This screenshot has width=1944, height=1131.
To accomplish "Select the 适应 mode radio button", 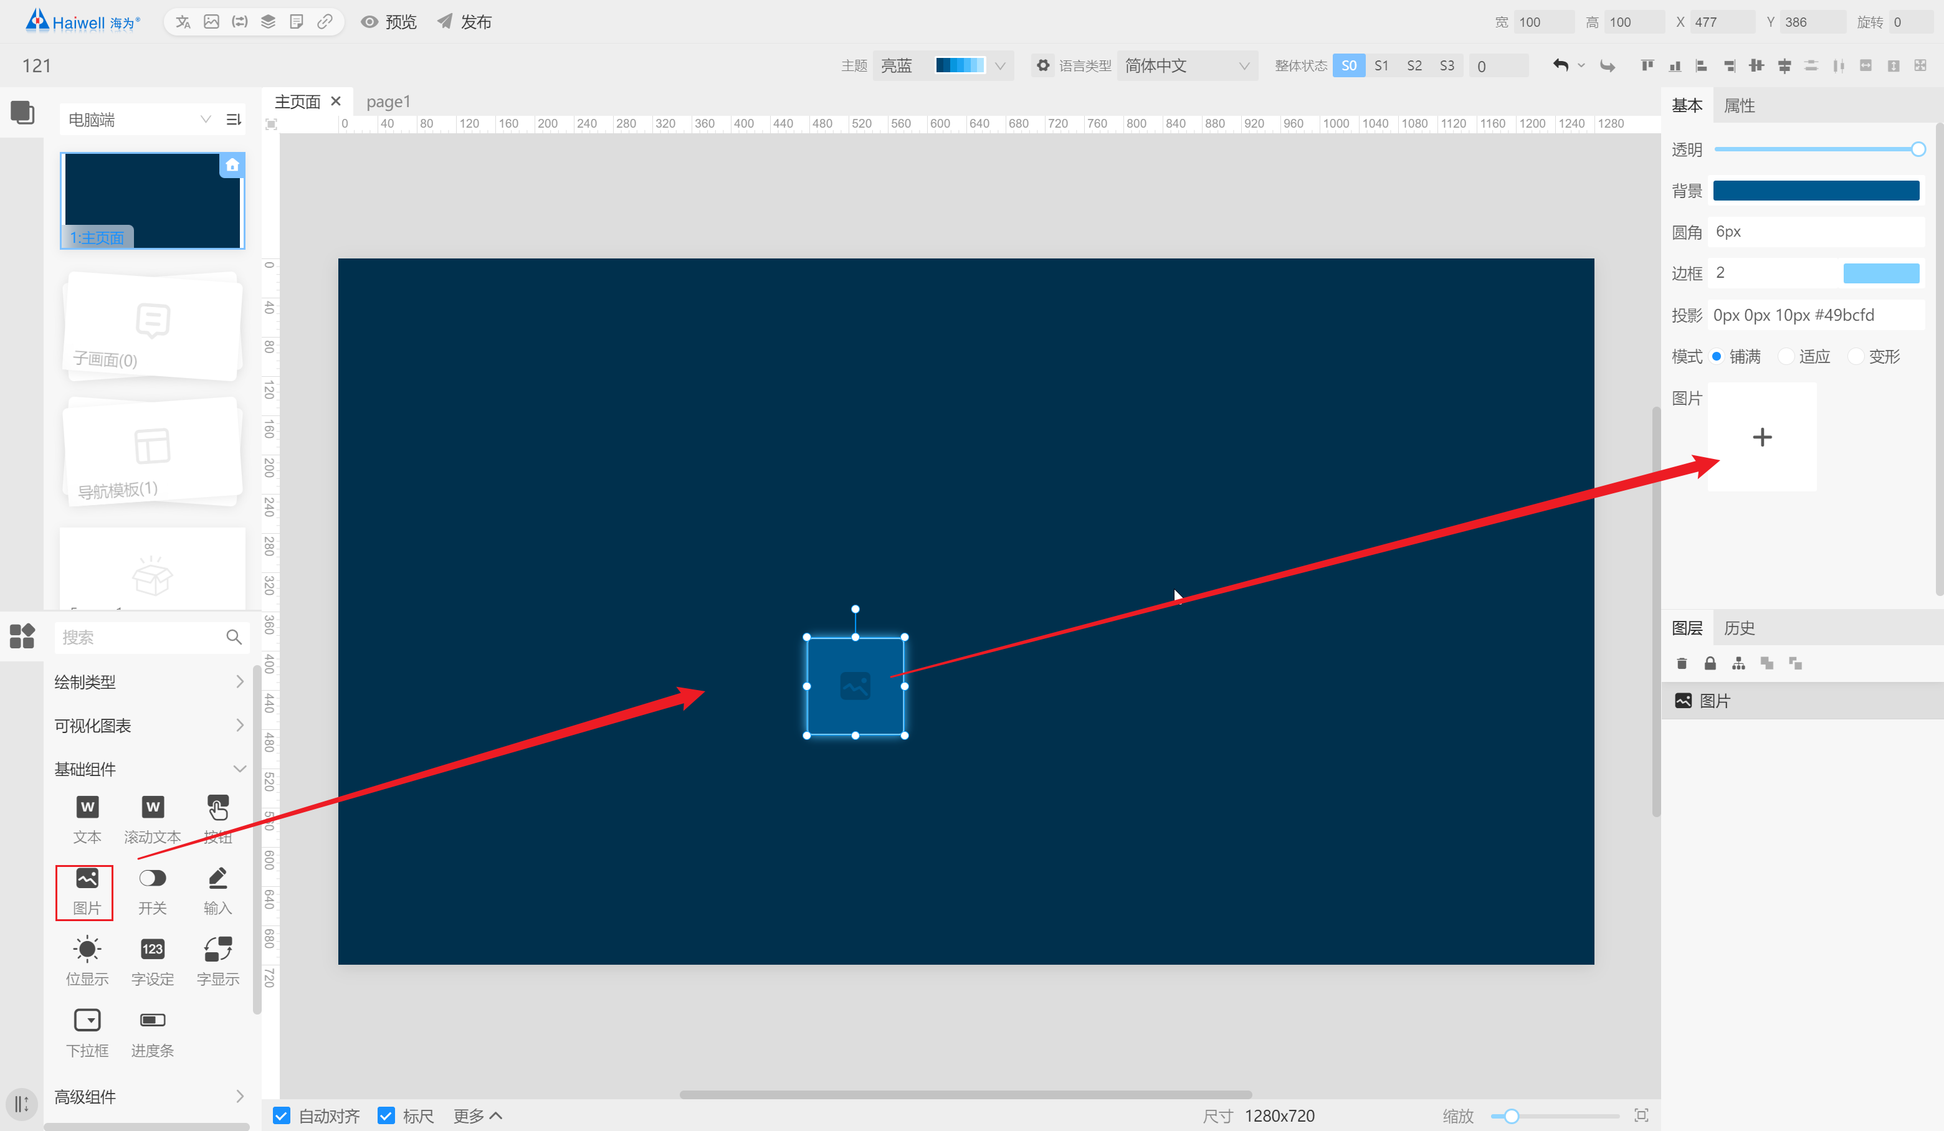I will point(1786,356).
